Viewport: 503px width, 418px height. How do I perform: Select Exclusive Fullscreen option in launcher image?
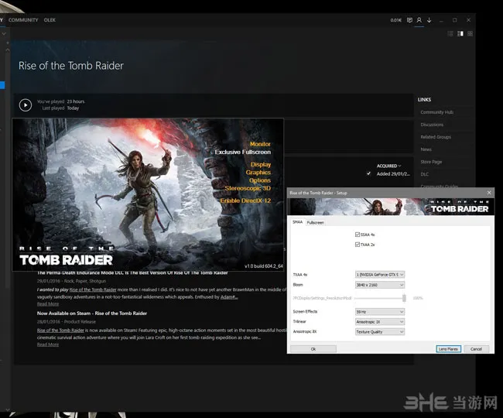click(242, 152)
